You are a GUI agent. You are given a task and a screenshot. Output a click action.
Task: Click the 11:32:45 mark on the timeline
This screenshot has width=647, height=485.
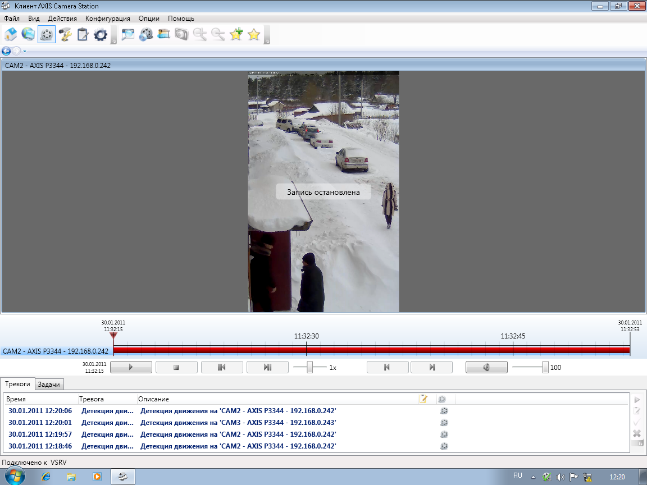coord(513,350)
